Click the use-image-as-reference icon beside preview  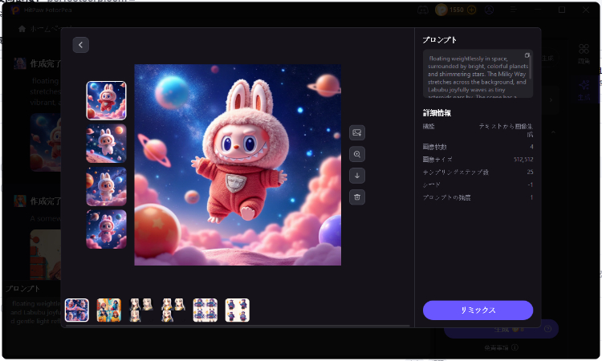(x=357, y=132)
